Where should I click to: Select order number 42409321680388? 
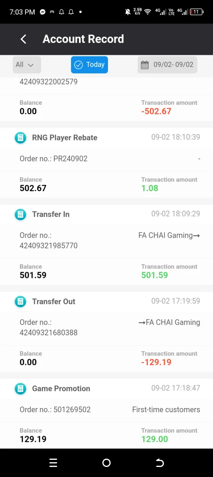(x=48, y=332)
